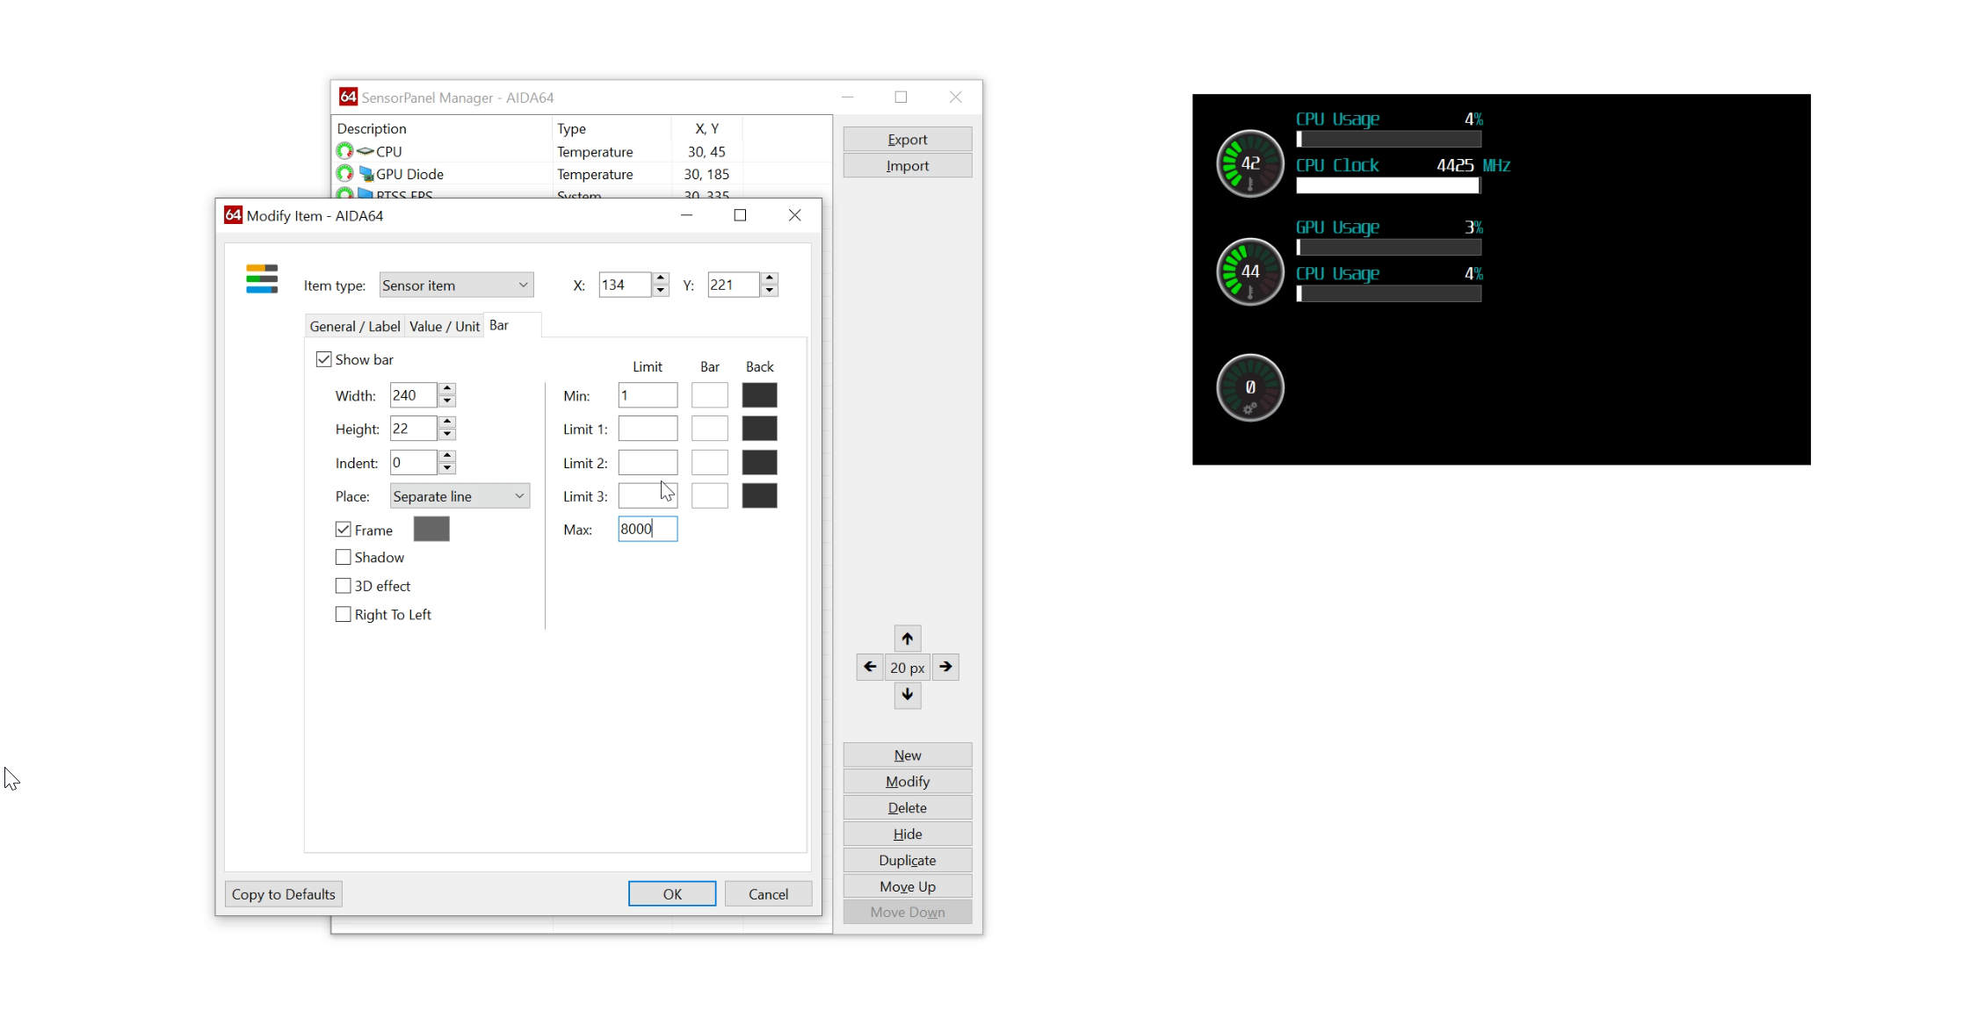Click the gauge icon on the GPU Diode row
The image size is (1962, 1033).
click(x=344, y=174)
